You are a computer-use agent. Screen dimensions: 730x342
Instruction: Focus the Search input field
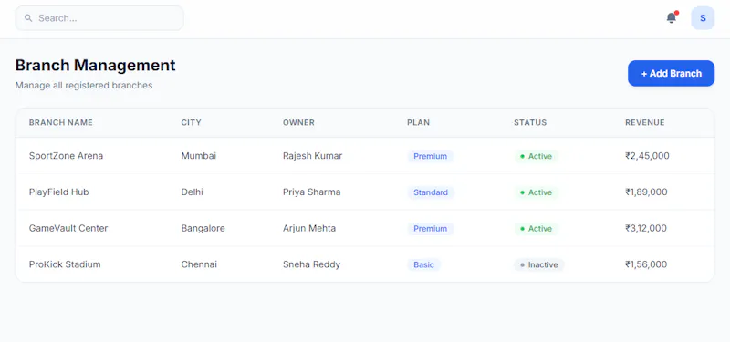tap(99, 18)
